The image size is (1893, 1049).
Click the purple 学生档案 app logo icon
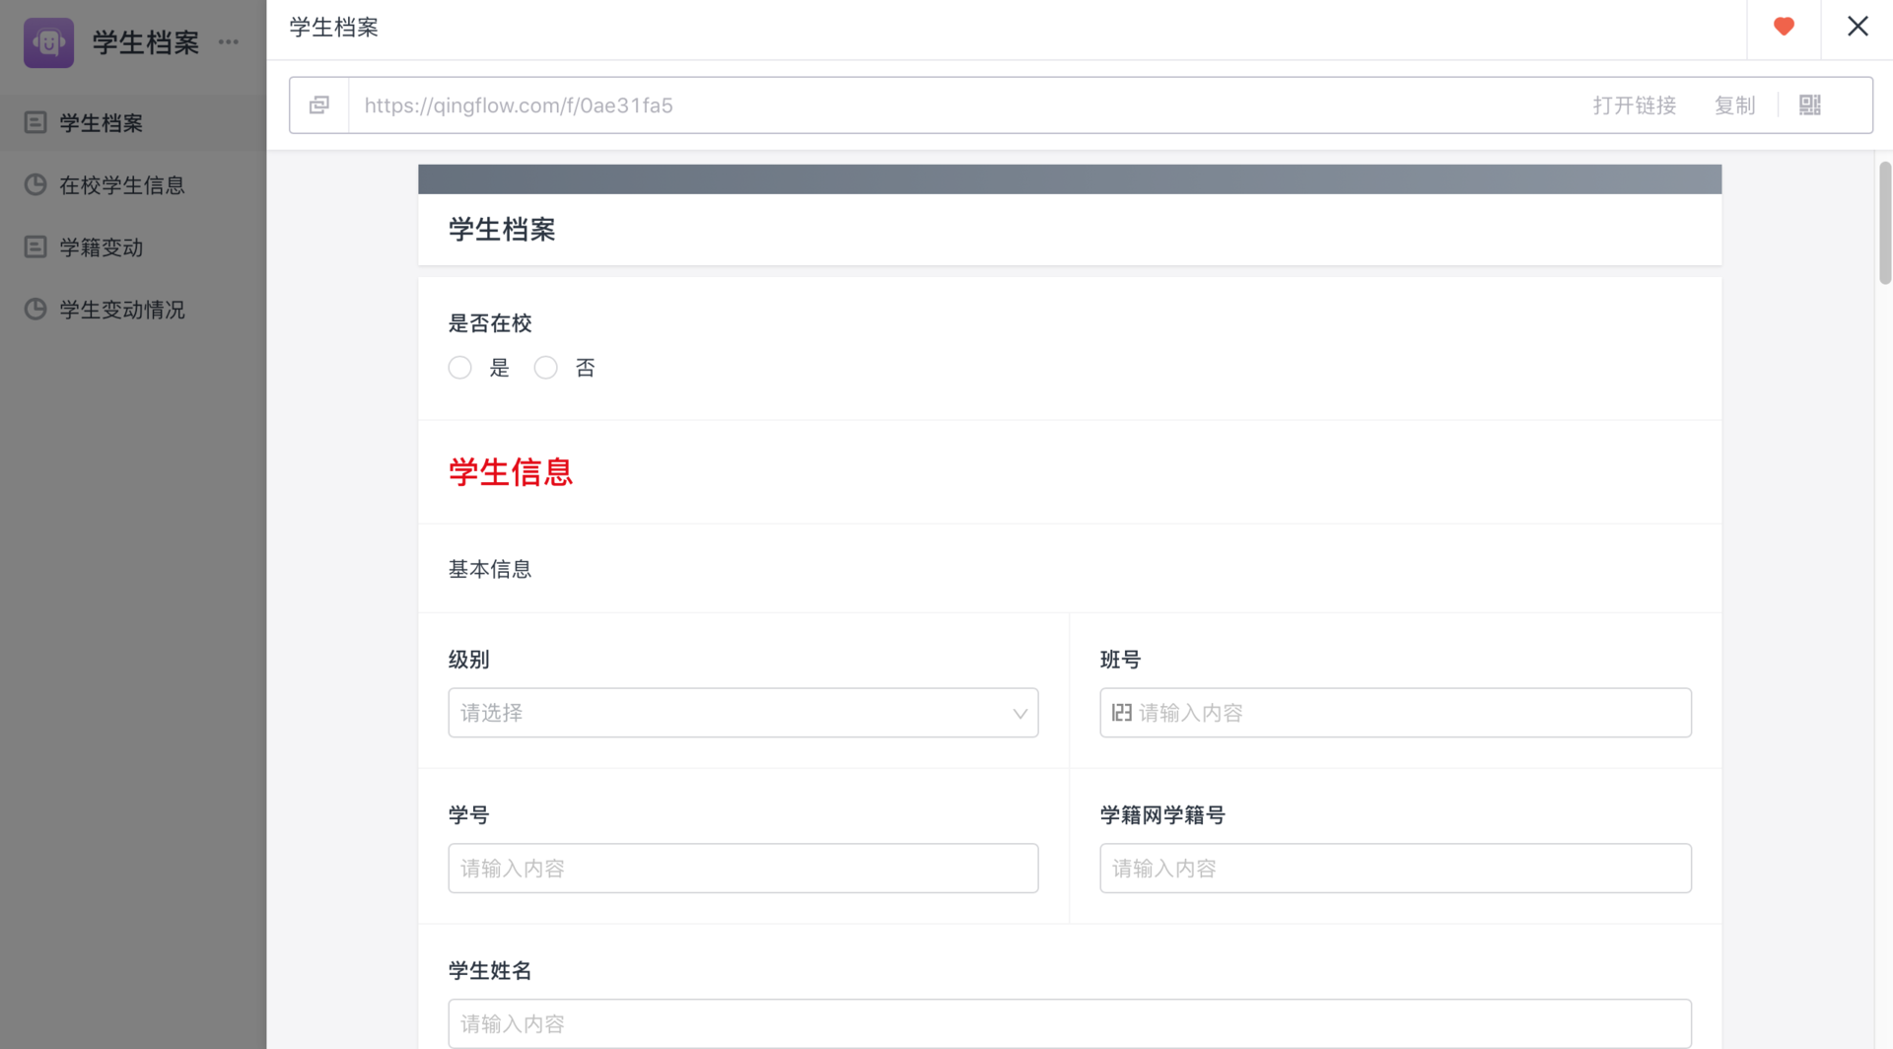(47, 42)
